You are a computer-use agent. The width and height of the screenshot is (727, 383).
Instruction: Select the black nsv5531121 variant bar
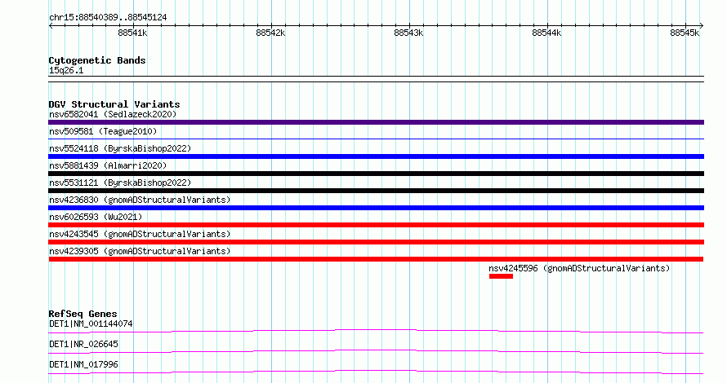click(376, 191)
